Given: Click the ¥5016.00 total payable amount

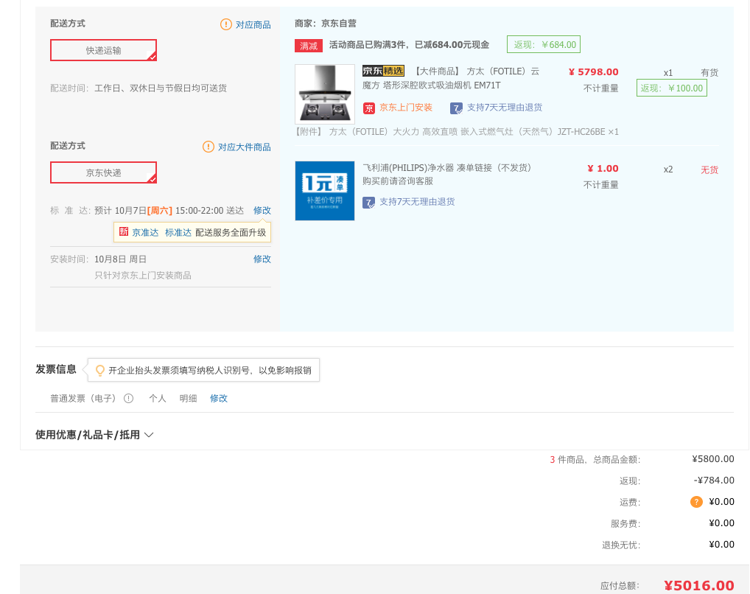Looking at the screenshot, I should click(x=699, y=585).
